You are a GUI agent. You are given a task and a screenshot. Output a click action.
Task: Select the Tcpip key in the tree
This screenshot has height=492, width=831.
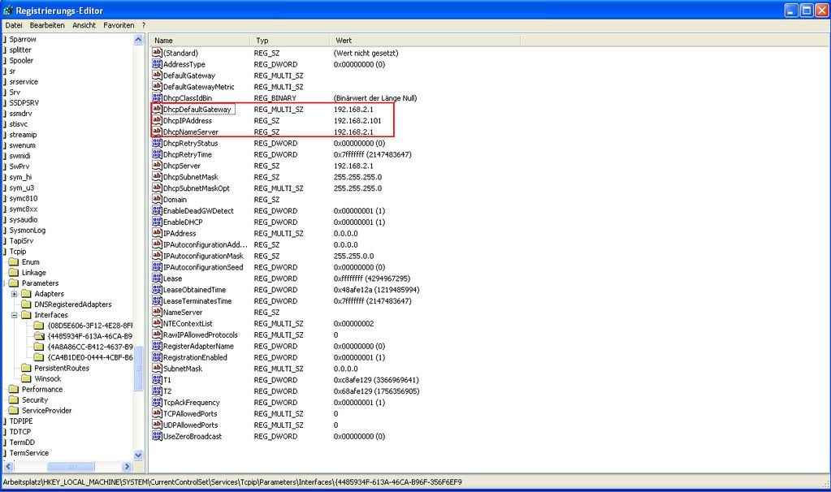[x=18, y=251]
